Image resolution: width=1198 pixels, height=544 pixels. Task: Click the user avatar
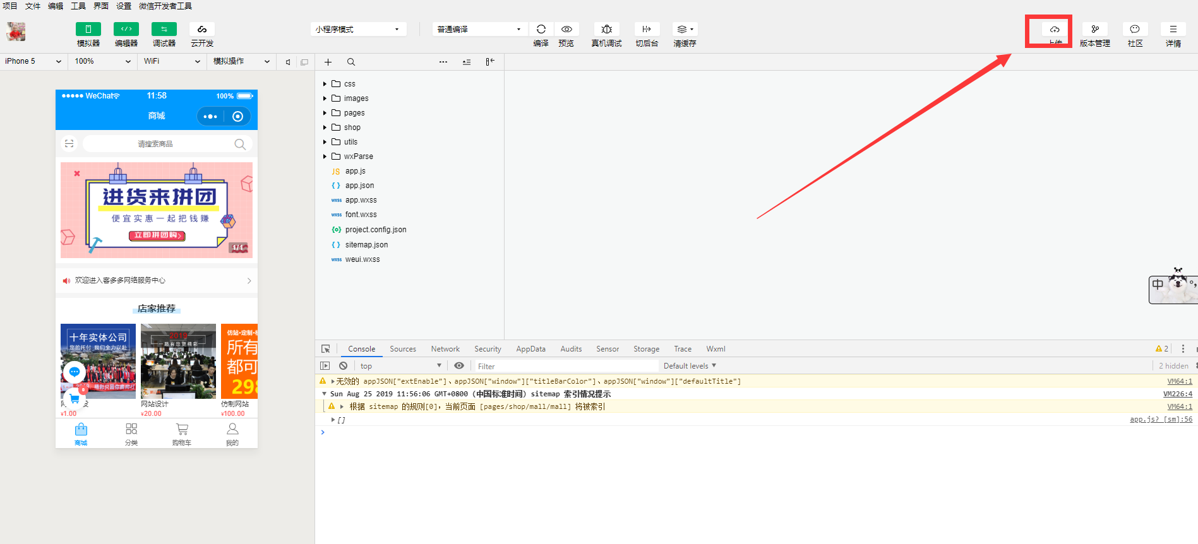tap(16, 32)
